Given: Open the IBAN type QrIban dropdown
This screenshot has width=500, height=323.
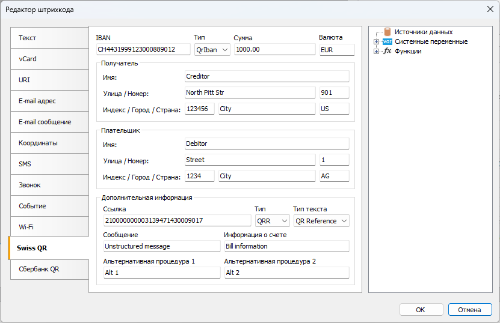Looking at the screenshot, I should [x=212, y=50].
